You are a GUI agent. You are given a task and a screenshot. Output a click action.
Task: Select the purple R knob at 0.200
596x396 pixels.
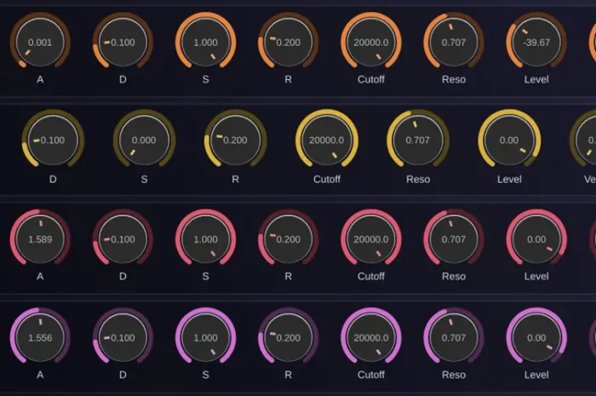tap(288, 337)
